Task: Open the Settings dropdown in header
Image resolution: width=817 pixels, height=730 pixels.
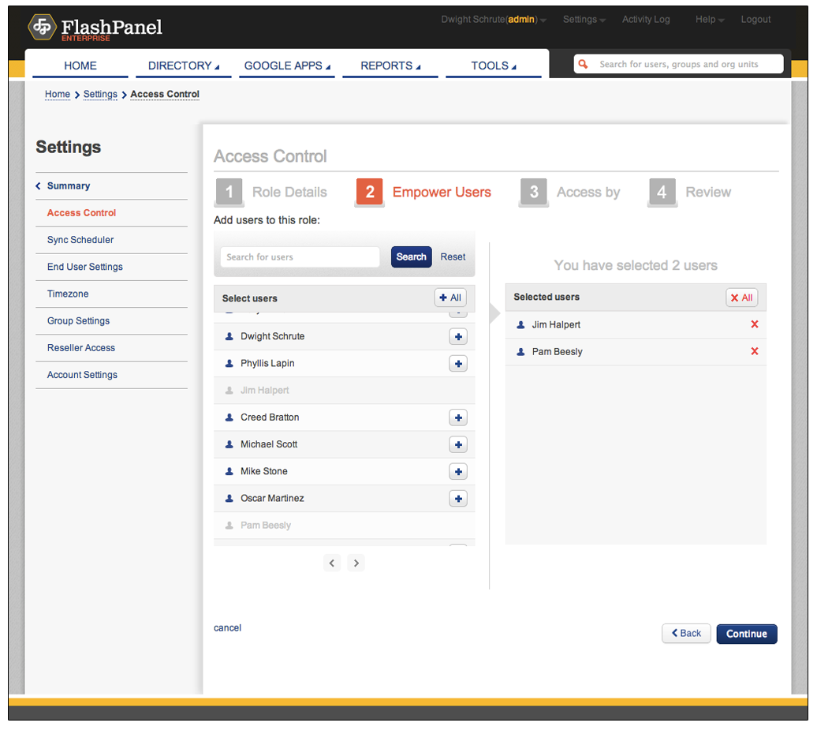Action: 584,20
